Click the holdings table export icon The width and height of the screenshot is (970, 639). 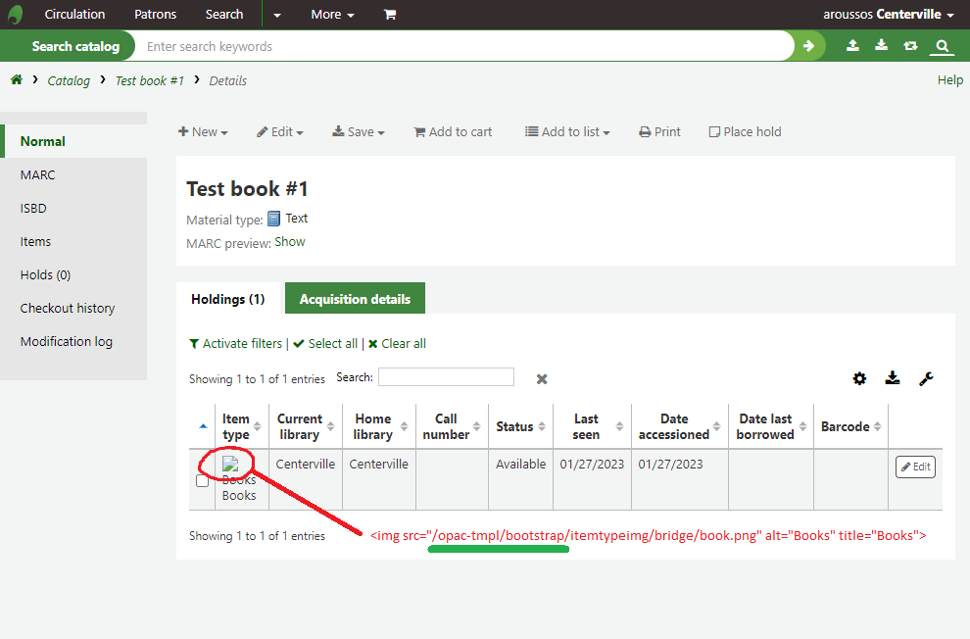coord(893,378)
